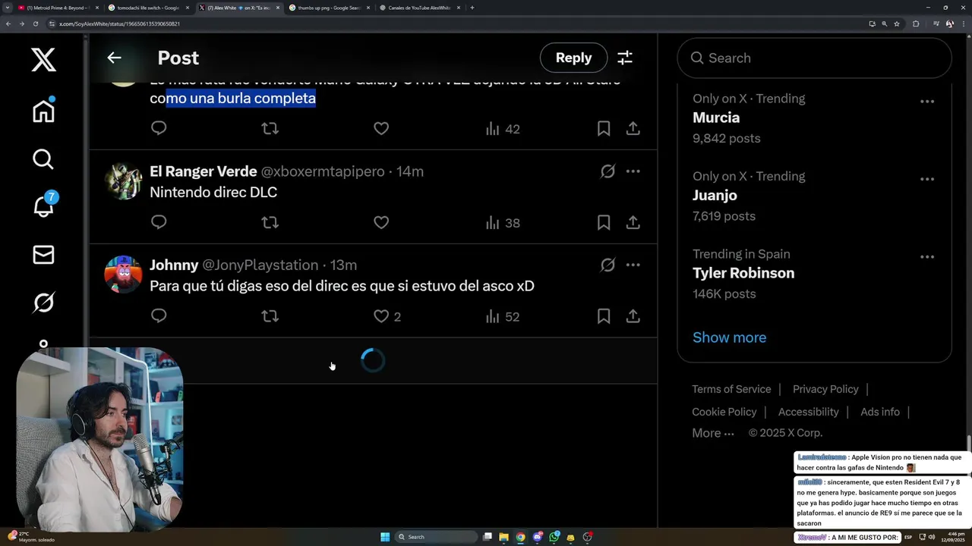
Task: Reload the page with browser refresh button
Action: (35, 24)
